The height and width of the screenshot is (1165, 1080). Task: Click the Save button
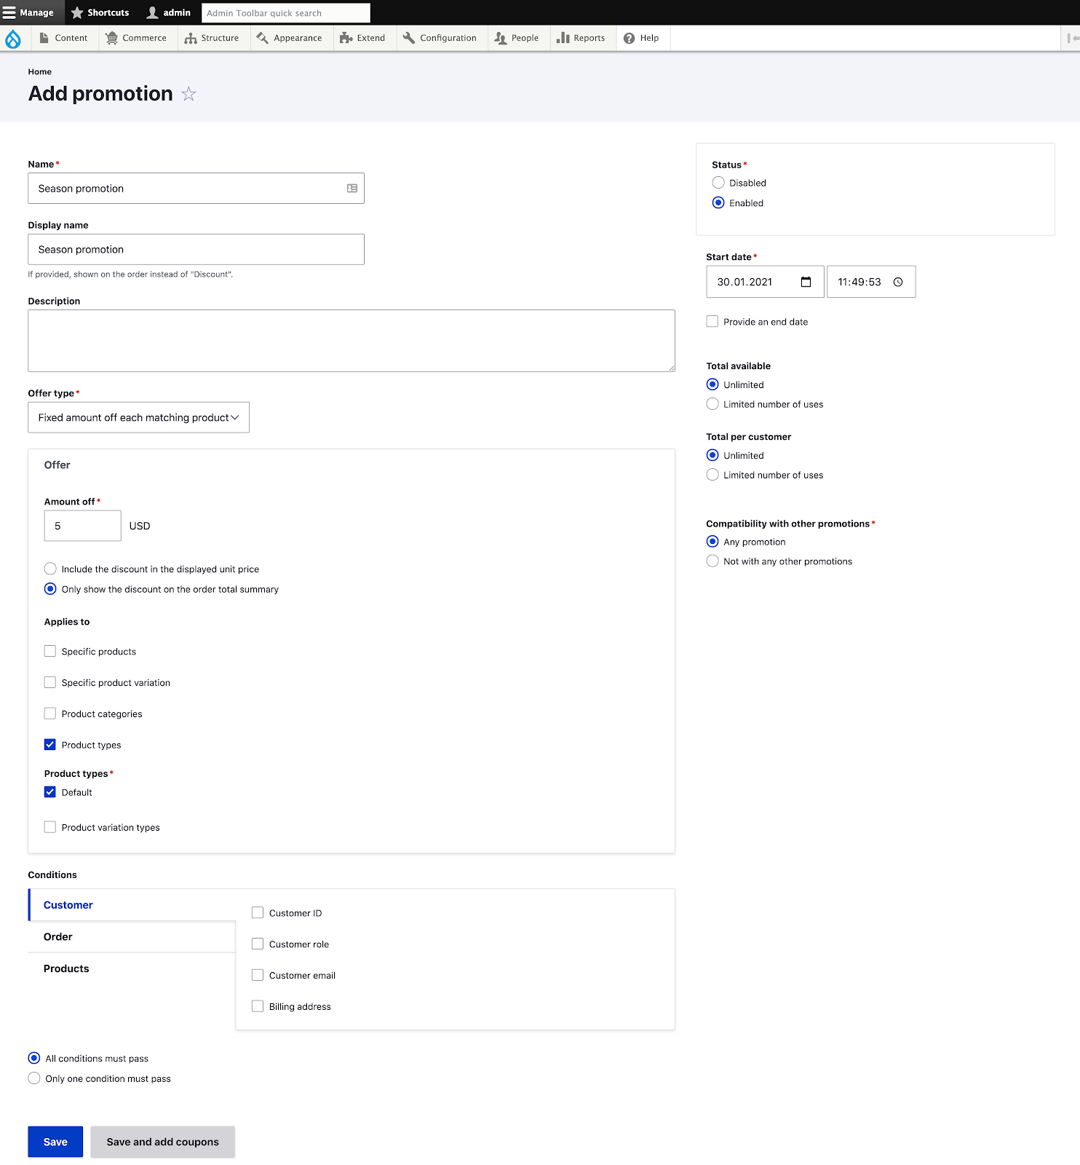click(55, 1142)
